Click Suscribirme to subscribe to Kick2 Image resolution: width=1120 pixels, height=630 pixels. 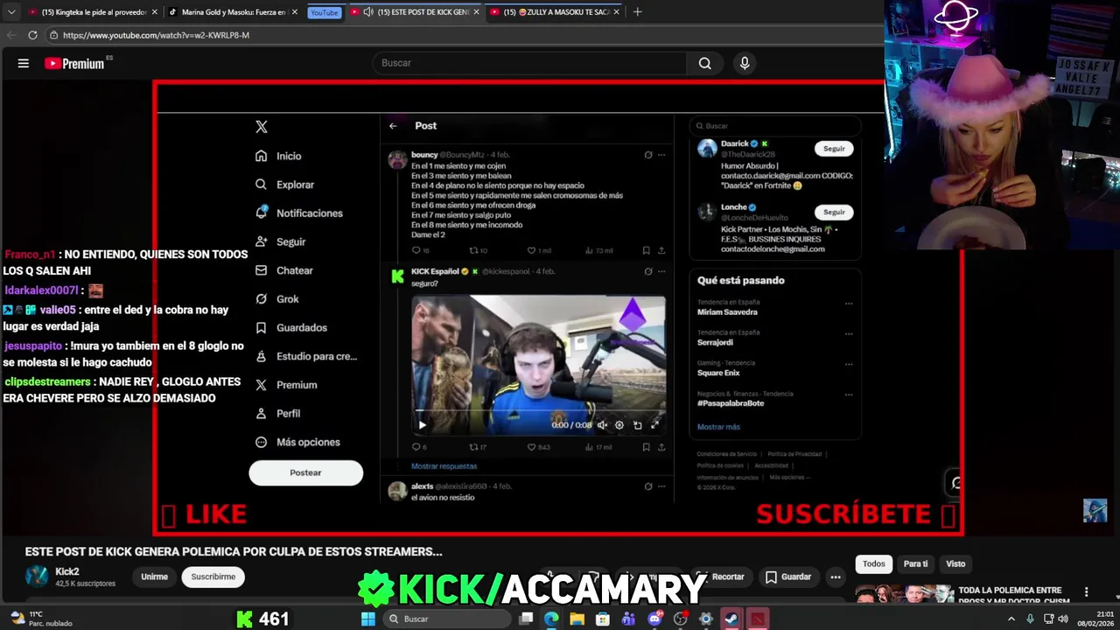213,577
